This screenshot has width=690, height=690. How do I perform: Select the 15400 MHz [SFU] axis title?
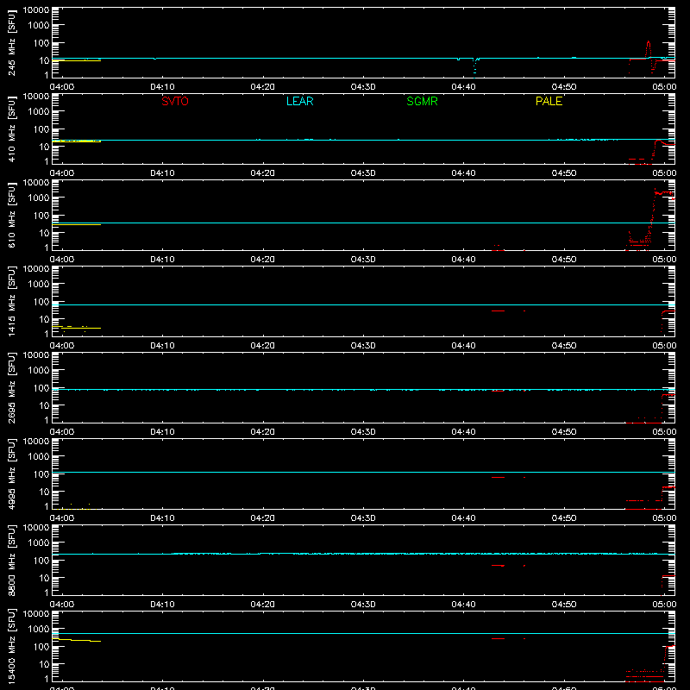tap(11, 646)
